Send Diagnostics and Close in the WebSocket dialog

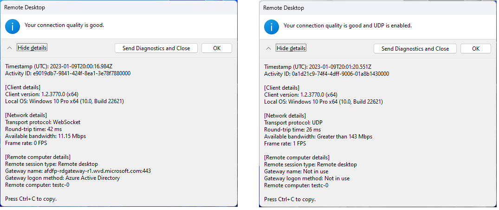point(156,48)
